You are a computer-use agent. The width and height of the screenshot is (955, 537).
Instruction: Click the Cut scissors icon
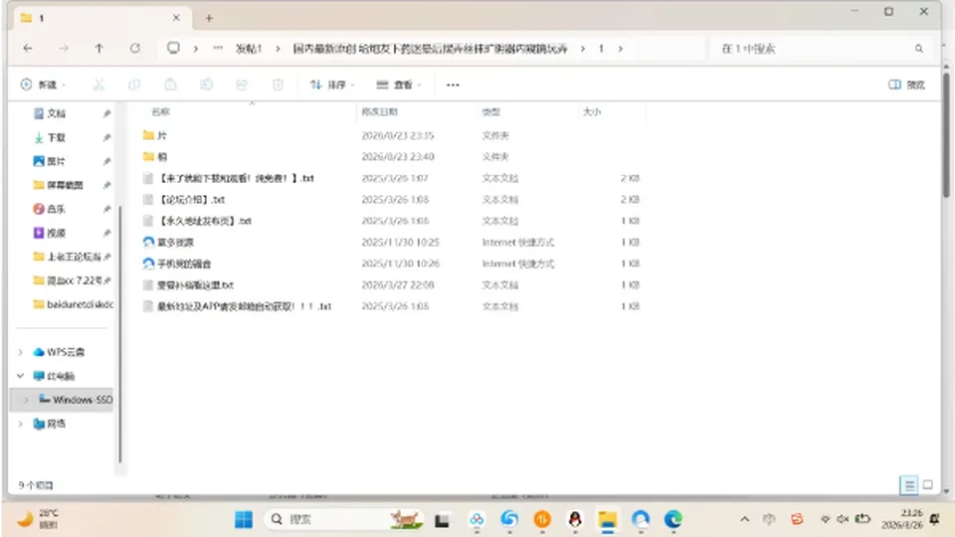click(x=98, y=85)
